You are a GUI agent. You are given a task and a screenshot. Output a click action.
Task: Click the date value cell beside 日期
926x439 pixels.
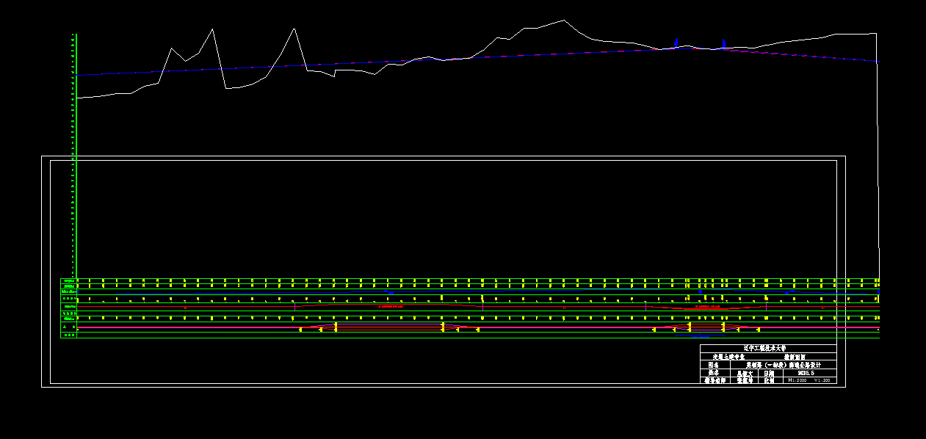point(809,372)
